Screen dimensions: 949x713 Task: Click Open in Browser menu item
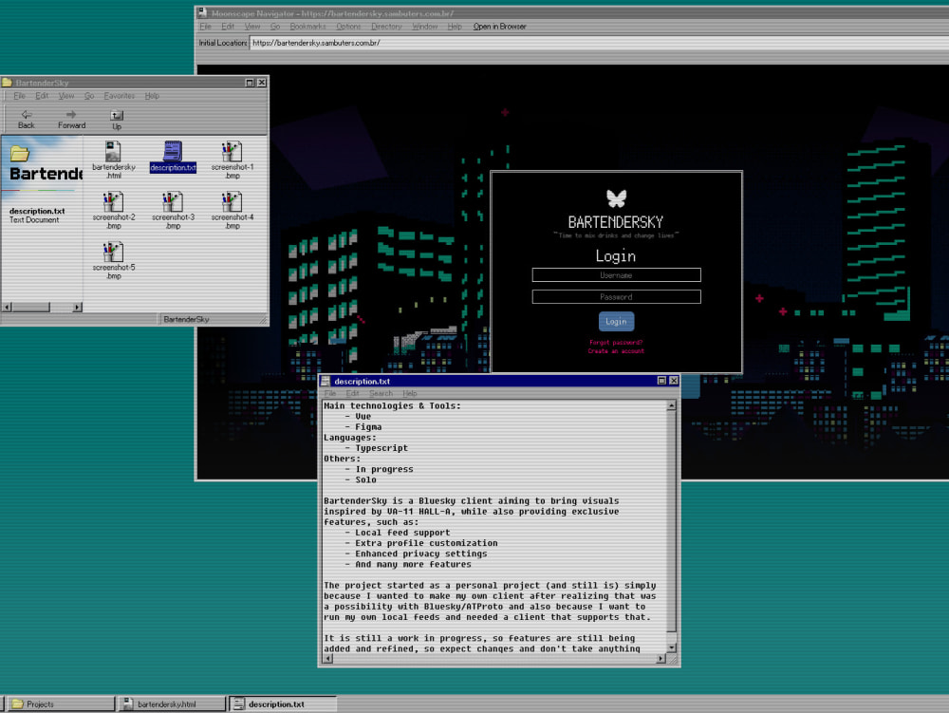tap(499, 27)
